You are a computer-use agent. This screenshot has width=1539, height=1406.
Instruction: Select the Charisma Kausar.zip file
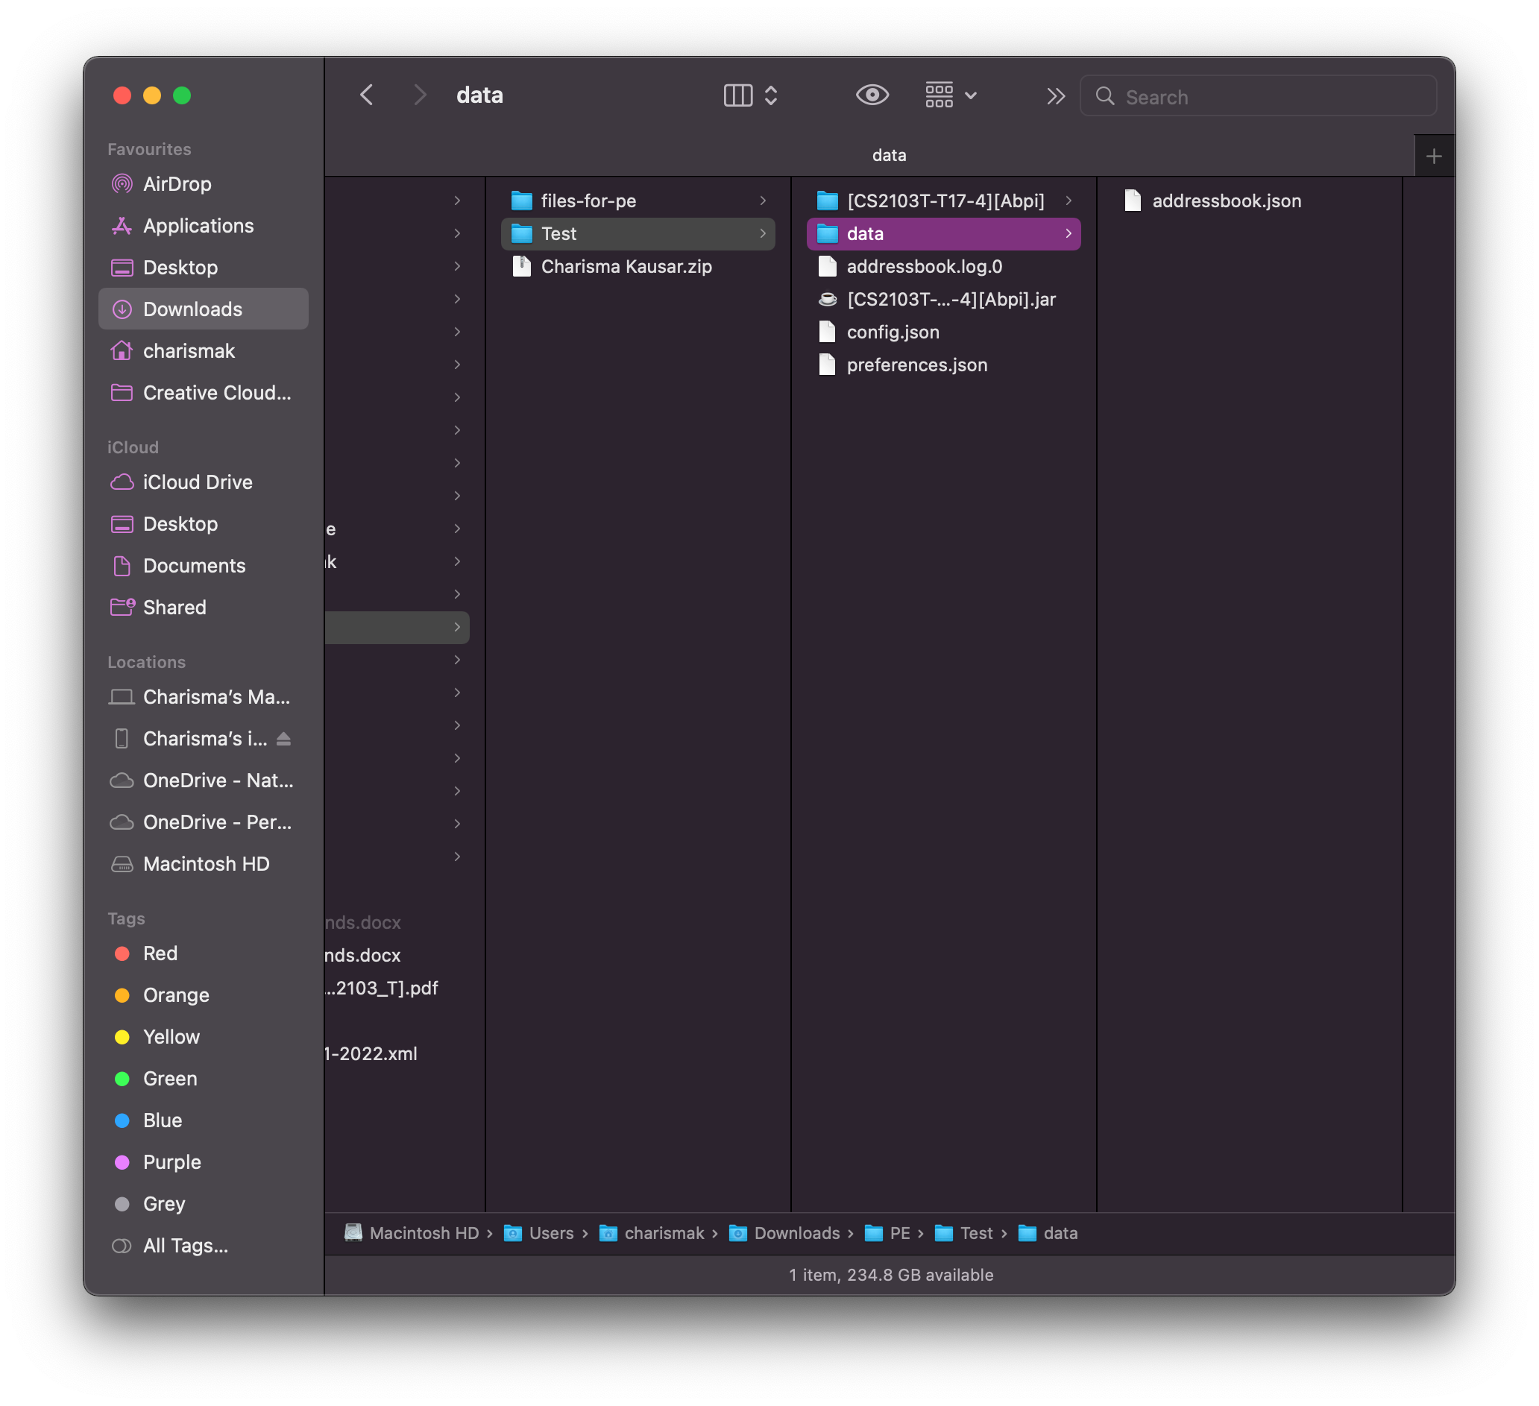coord(625,266)
